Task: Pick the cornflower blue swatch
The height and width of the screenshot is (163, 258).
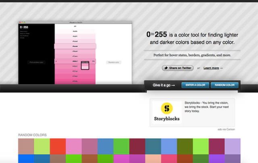Action: click(169, 146)
